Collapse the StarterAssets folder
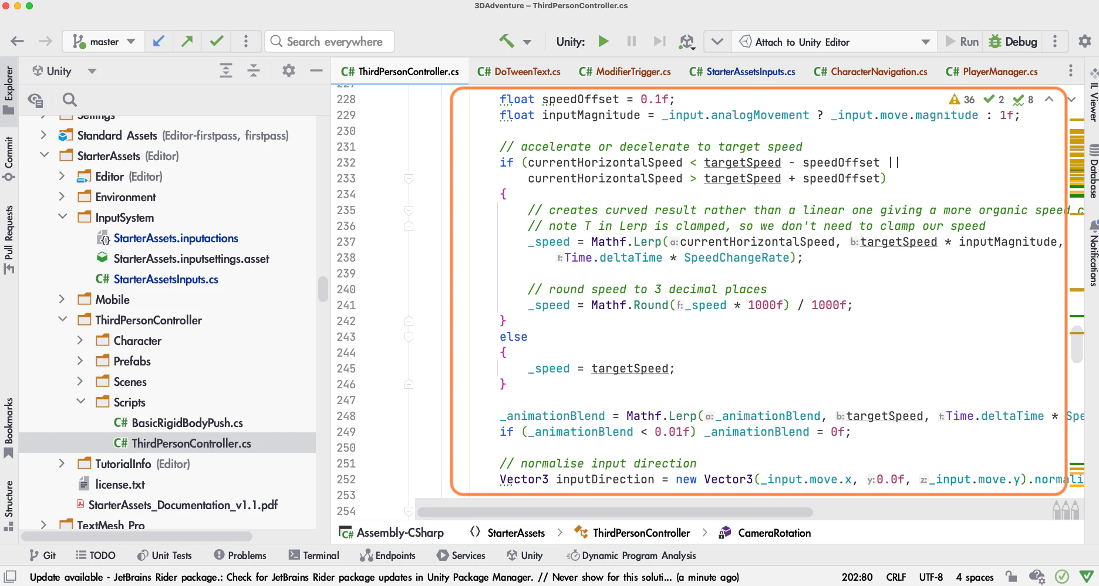1099x586 pixels. tap(44, 155)
